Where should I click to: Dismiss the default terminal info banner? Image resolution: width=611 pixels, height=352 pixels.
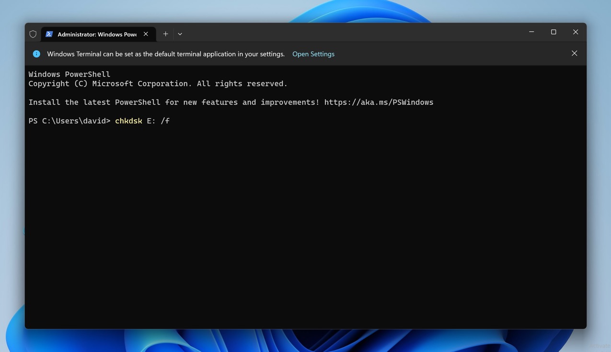pos(574,54)
